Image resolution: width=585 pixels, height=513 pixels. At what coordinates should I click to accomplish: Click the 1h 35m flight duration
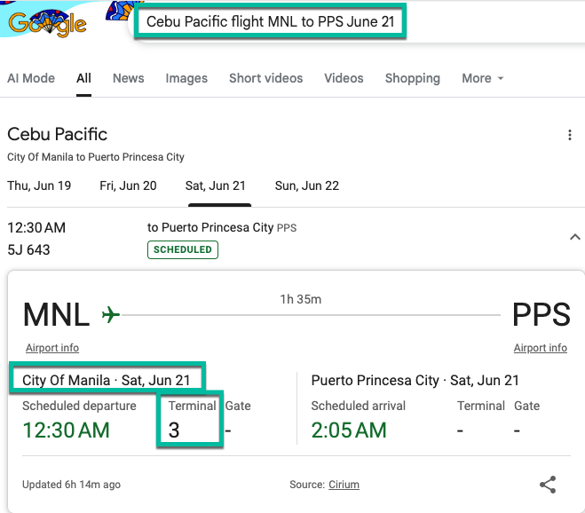pyautogui.click(x=301, y=299)
